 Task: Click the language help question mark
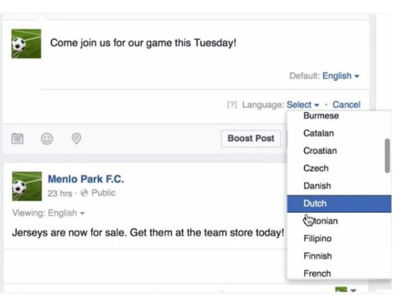click(232, 105)
